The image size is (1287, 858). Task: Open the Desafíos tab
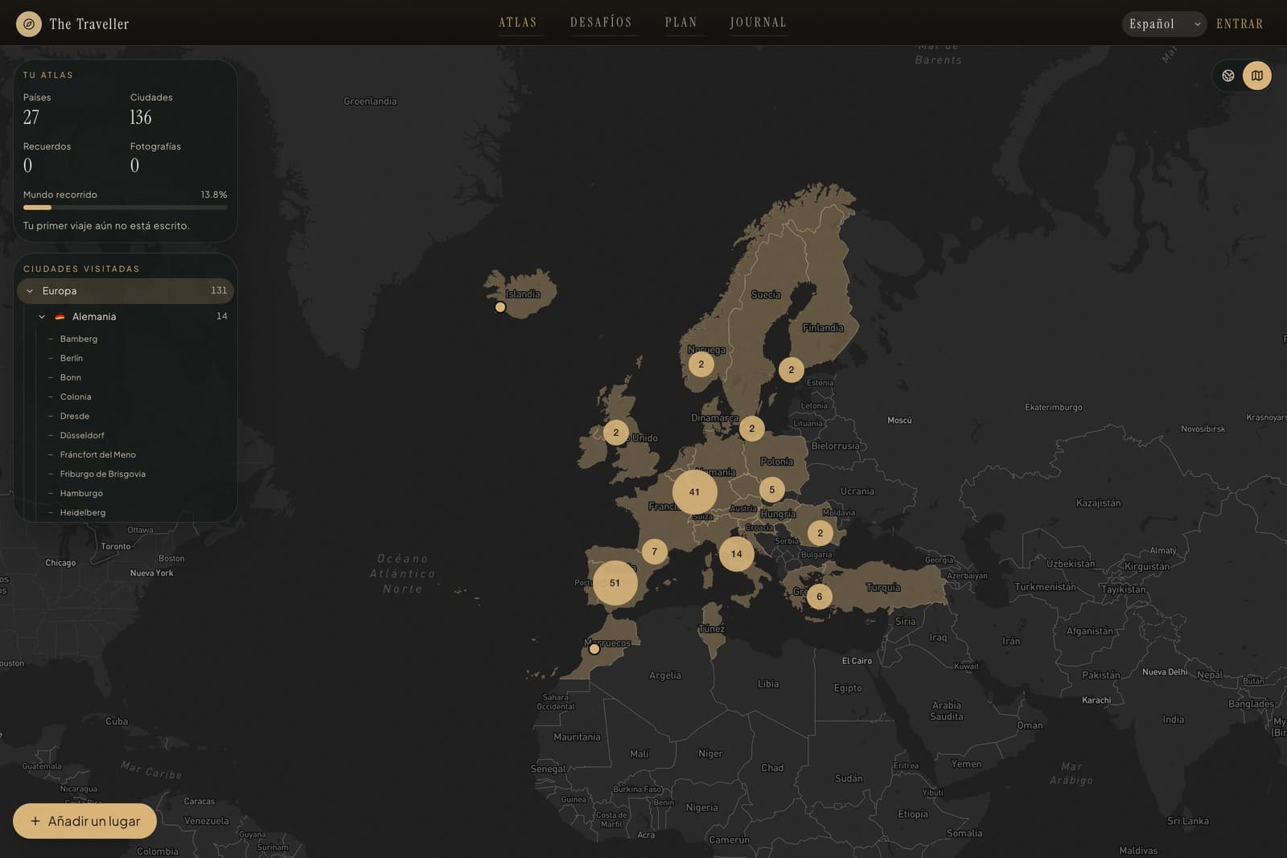tap(601, 23)
